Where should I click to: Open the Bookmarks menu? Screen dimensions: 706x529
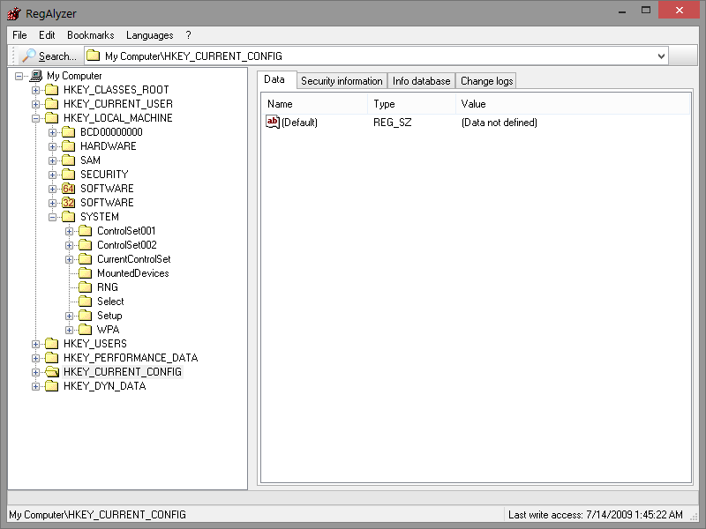90,35
